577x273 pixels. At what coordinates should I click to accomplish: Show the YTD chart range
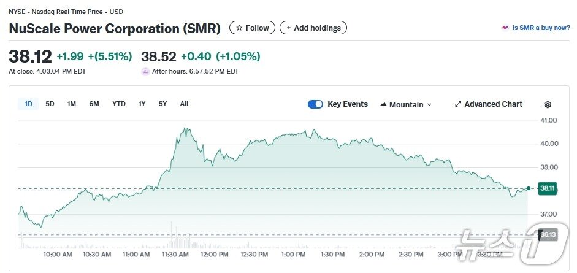(x=119, y=104)
